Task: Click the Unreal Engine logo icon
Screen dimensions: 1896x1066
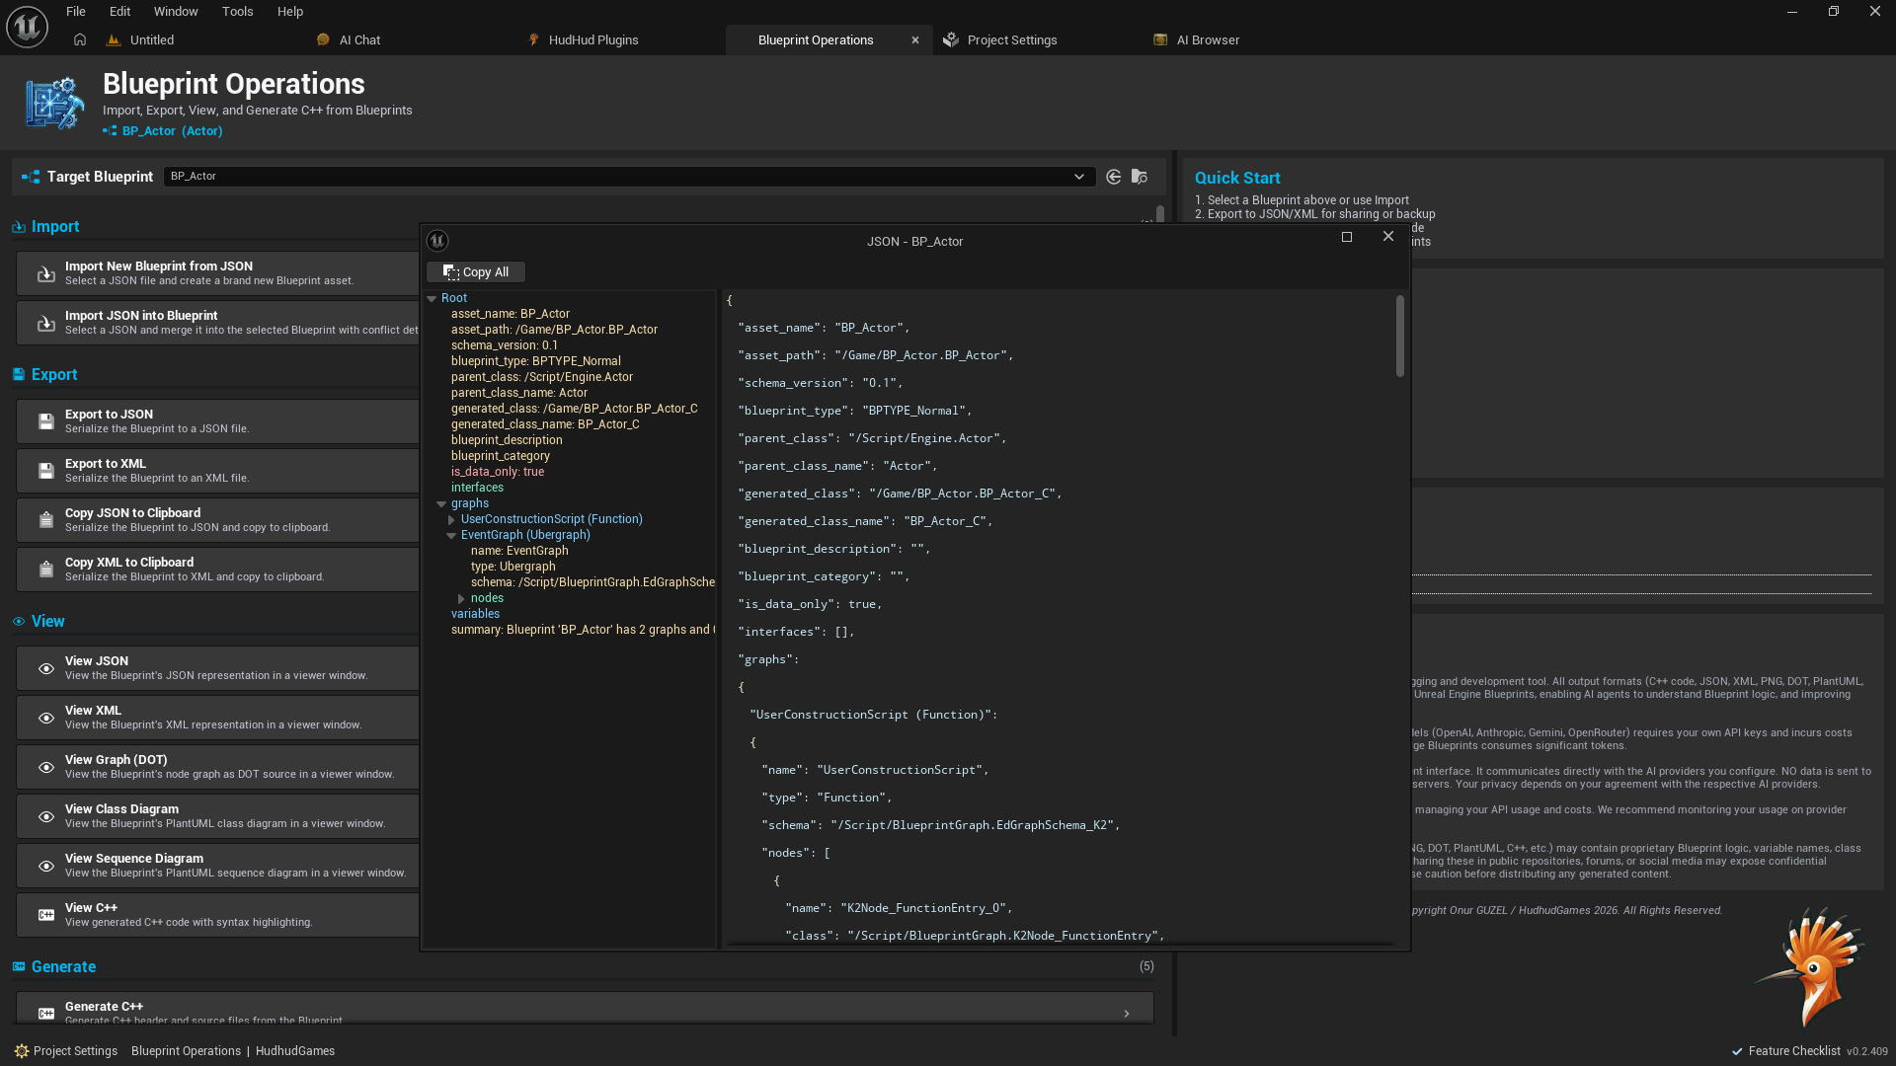Action: click(27, 27)
